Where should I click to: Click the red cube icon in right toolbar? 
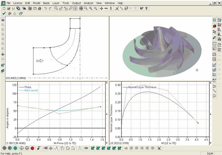(x=214, y=26)
